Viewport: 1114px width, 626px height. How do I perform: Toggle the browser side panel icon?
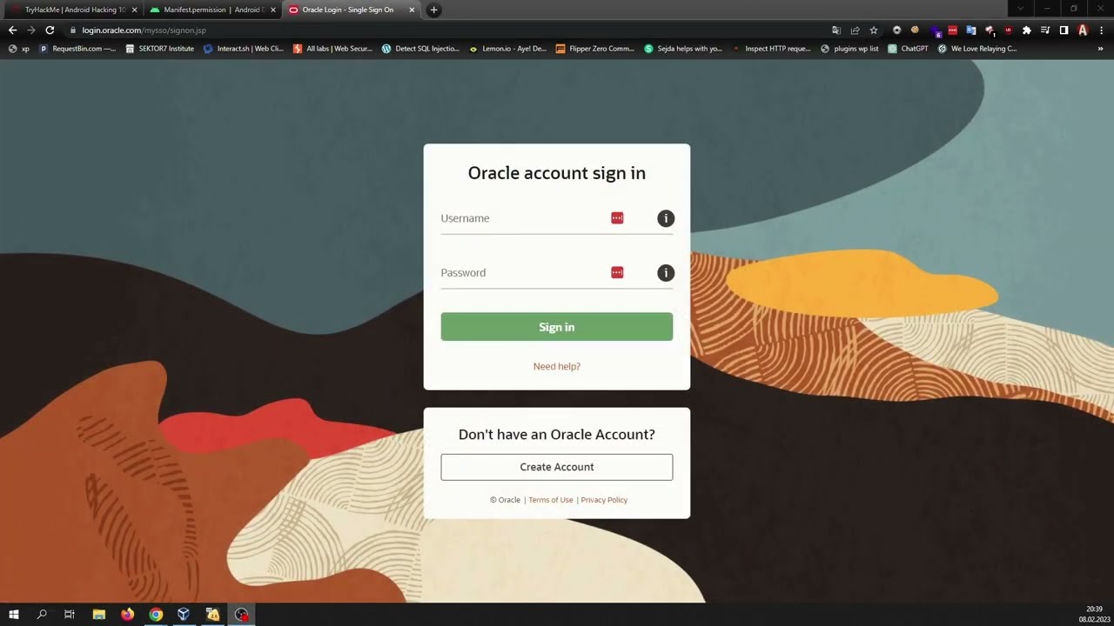coord(1064,30)
